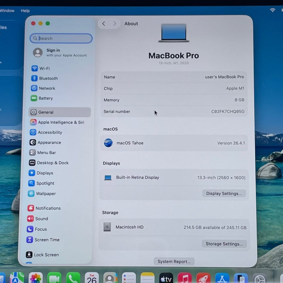The image size is (283, 283).
Task: Open Notifications settings in sidebar
Action: point(44,208)
